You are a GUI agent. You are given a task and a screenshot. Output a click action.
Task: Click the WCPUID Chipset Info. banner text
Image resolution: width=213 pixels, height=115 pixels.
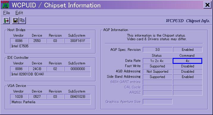188,21
